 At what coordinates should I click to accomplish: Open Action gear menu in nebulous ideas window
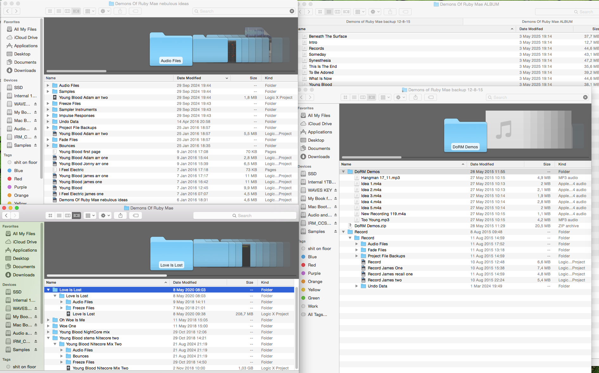pos(105,11)
